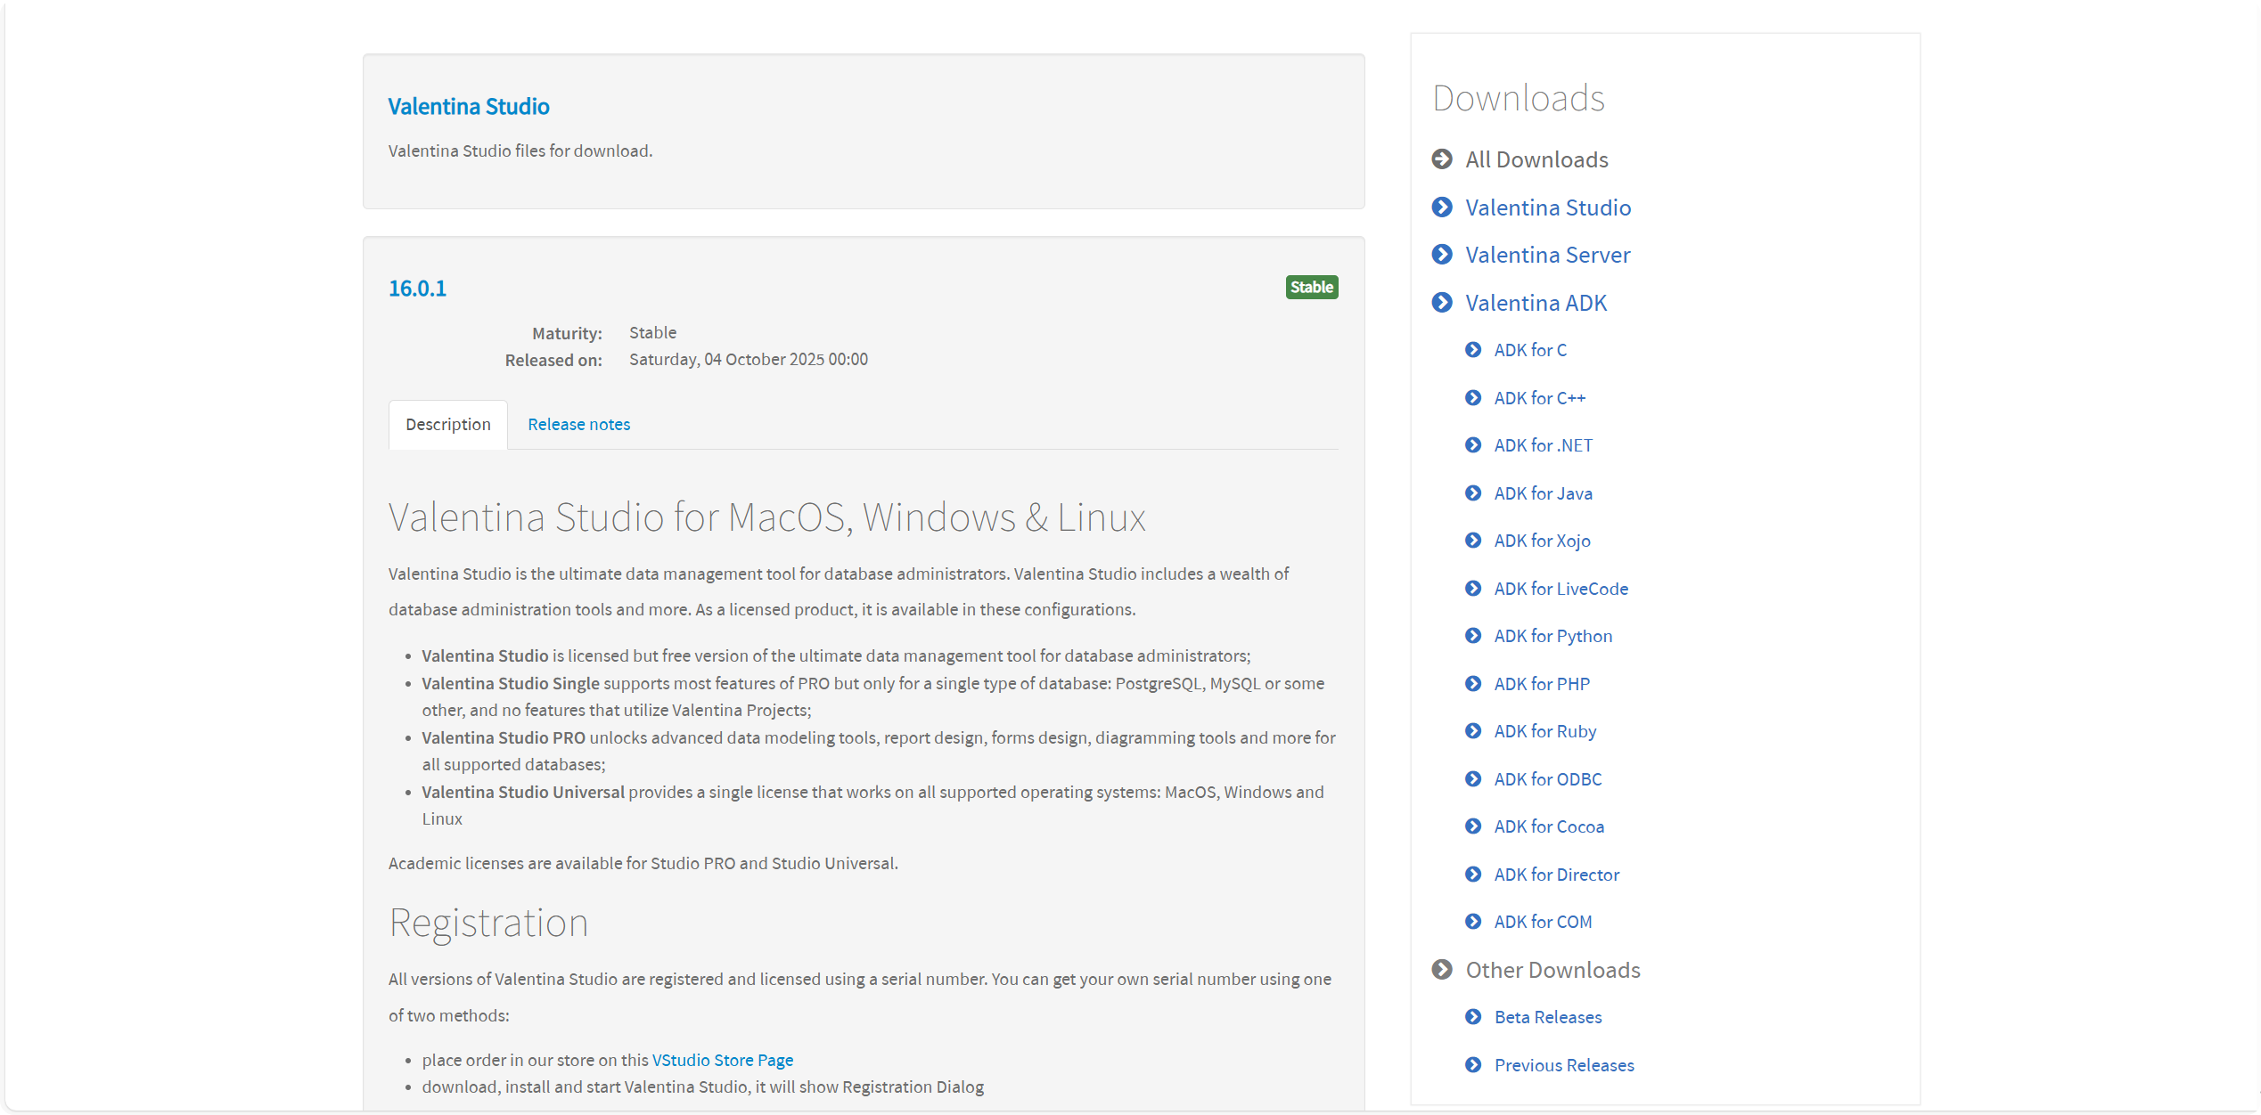This screenshot has height=1115, width=2261.
Task: Click the green Stable badge
Action: click(1311, 287)
